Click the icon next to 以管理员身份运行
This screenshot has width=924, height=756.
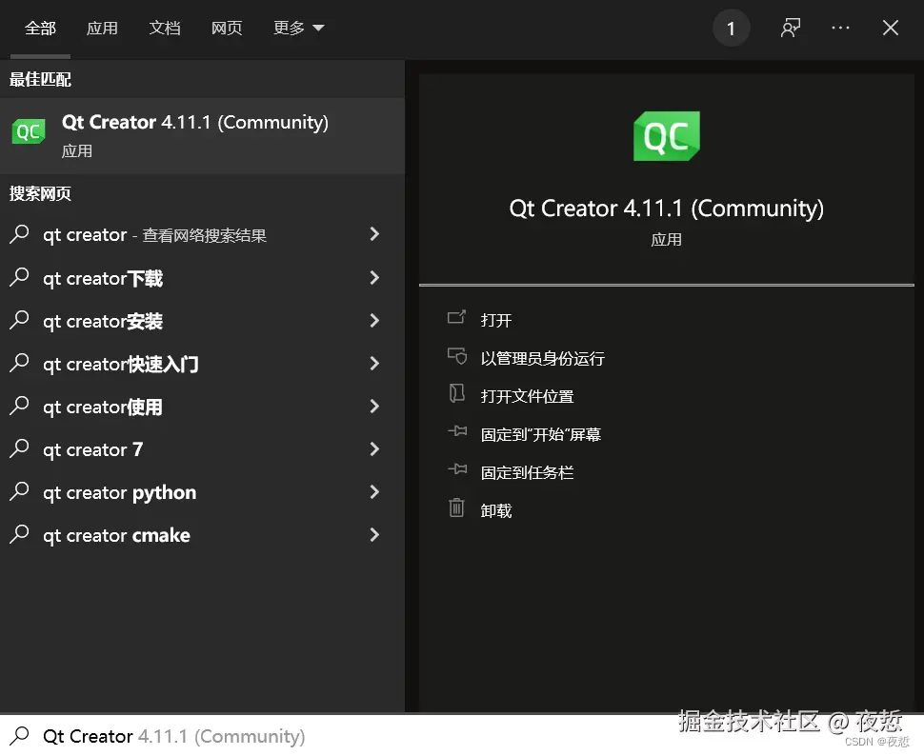pos(456,356)
